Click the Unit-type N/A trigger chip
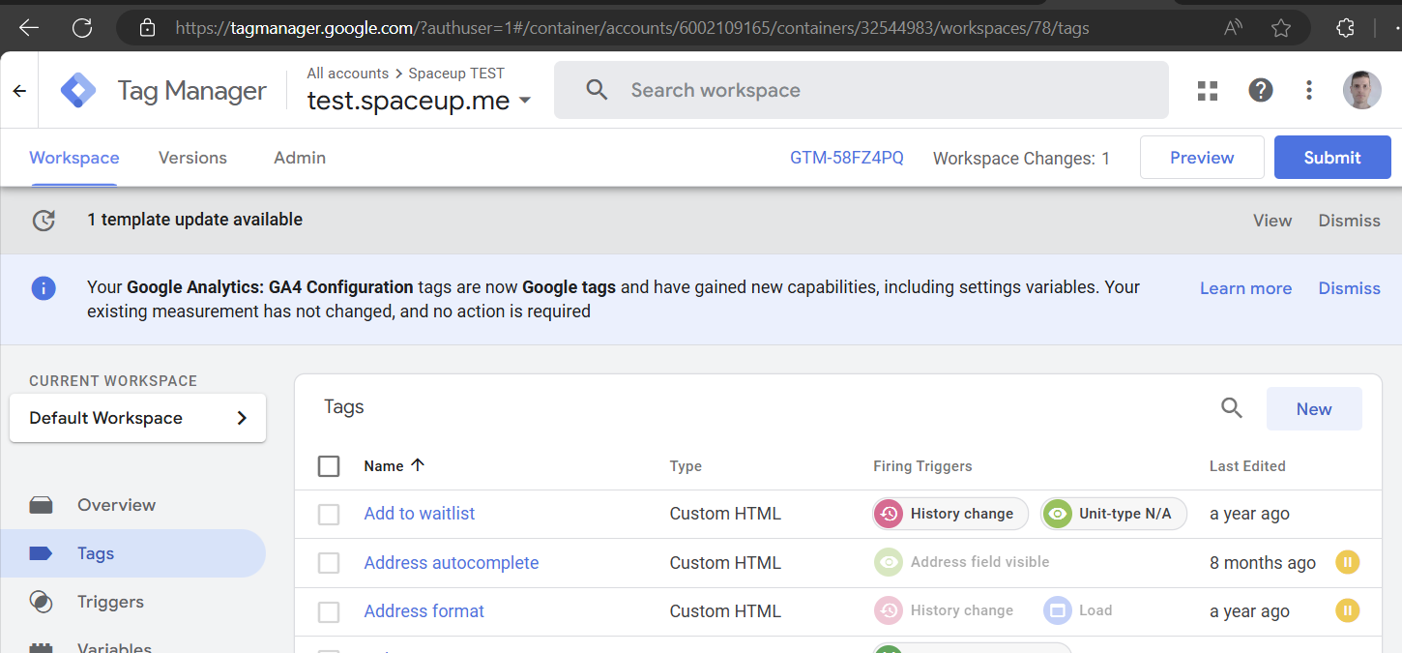This screenshot has width=1402, height=653. pos(1114,514)
